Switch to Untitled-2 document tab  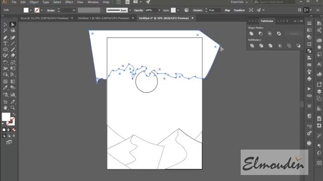click(164, 18)
